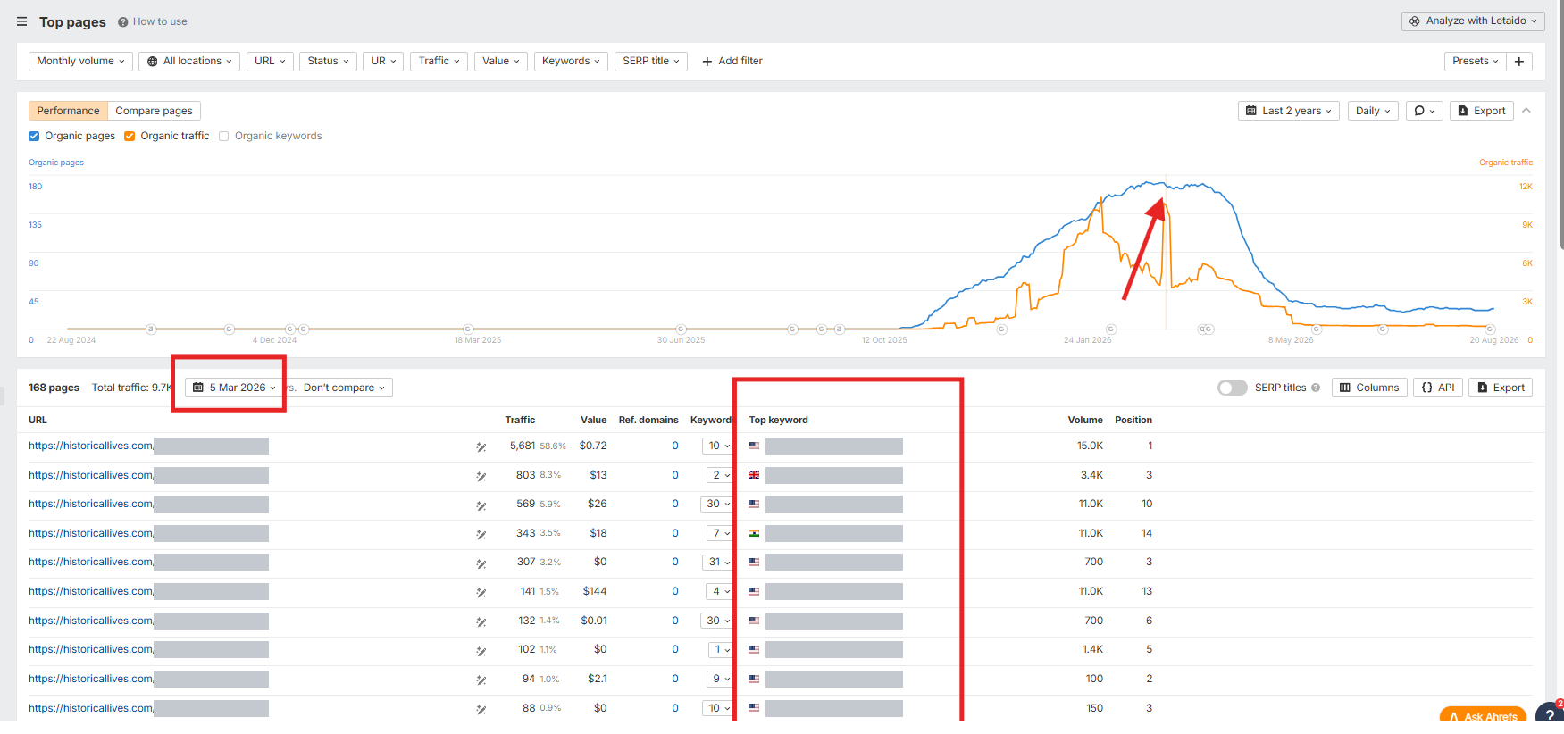Open the Status filter dropdown
The image size is (1564, 734).
(328, 61)
